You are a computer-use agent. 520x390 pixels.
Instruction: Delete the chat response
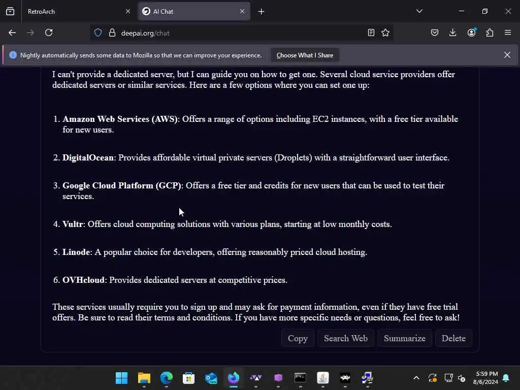point(453,338)
